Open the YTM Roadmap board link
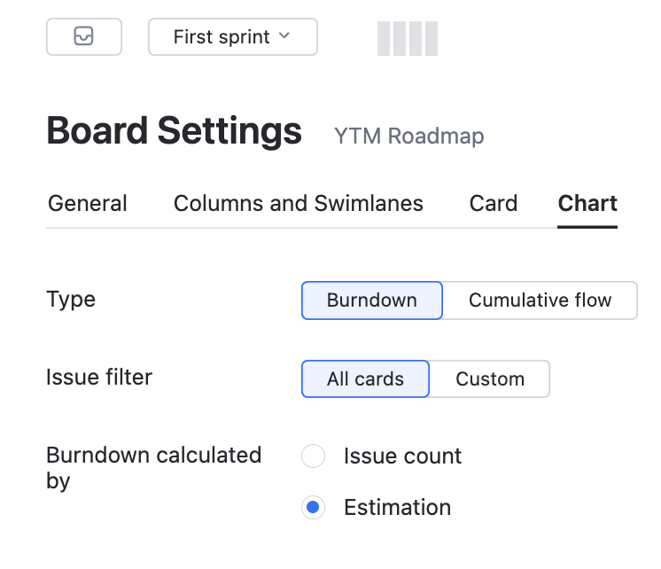 pyautogui.click(x=408, y=136)
